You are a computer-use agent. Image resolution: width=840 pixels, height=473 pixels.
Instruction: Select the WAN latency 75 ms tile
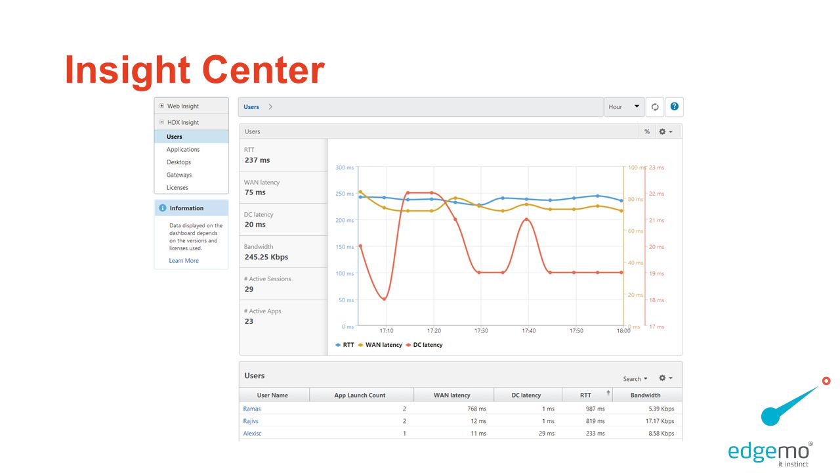coord(283,187)
